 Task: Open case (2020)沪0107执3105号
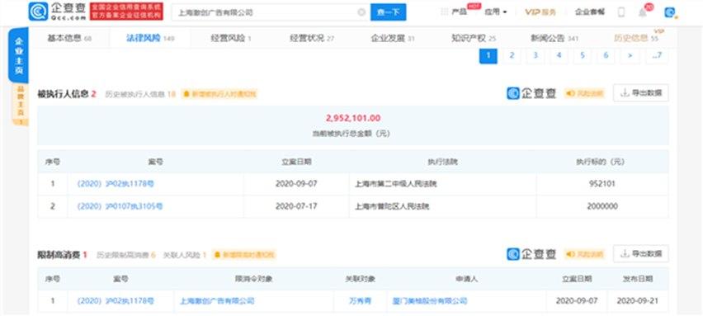(120, 206)
